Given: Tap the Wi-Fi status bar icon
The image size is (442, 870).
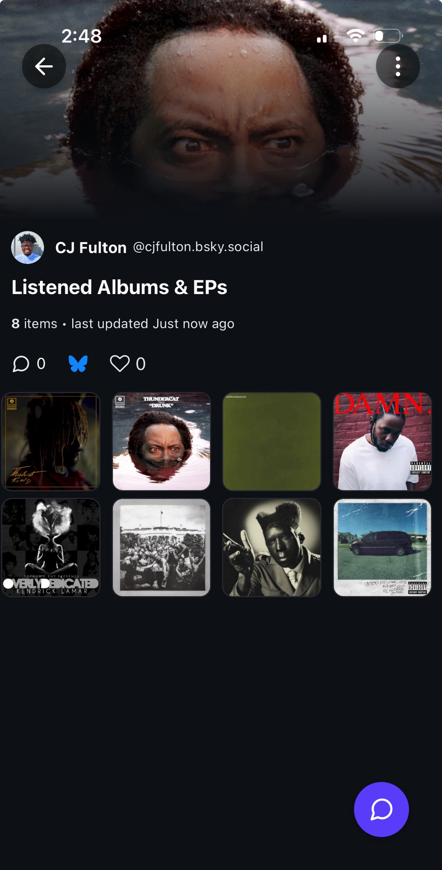Looking at the screenshot, I should 355,36.
